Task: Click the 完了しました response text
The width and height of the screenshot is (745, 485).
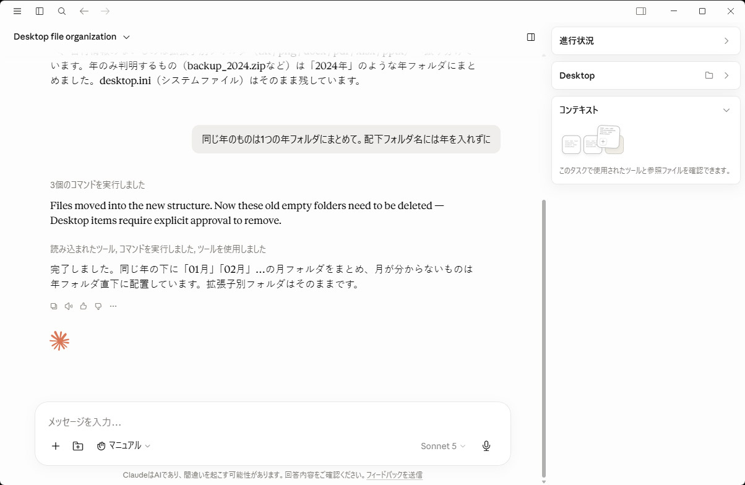Action: (x=261, y=277)
